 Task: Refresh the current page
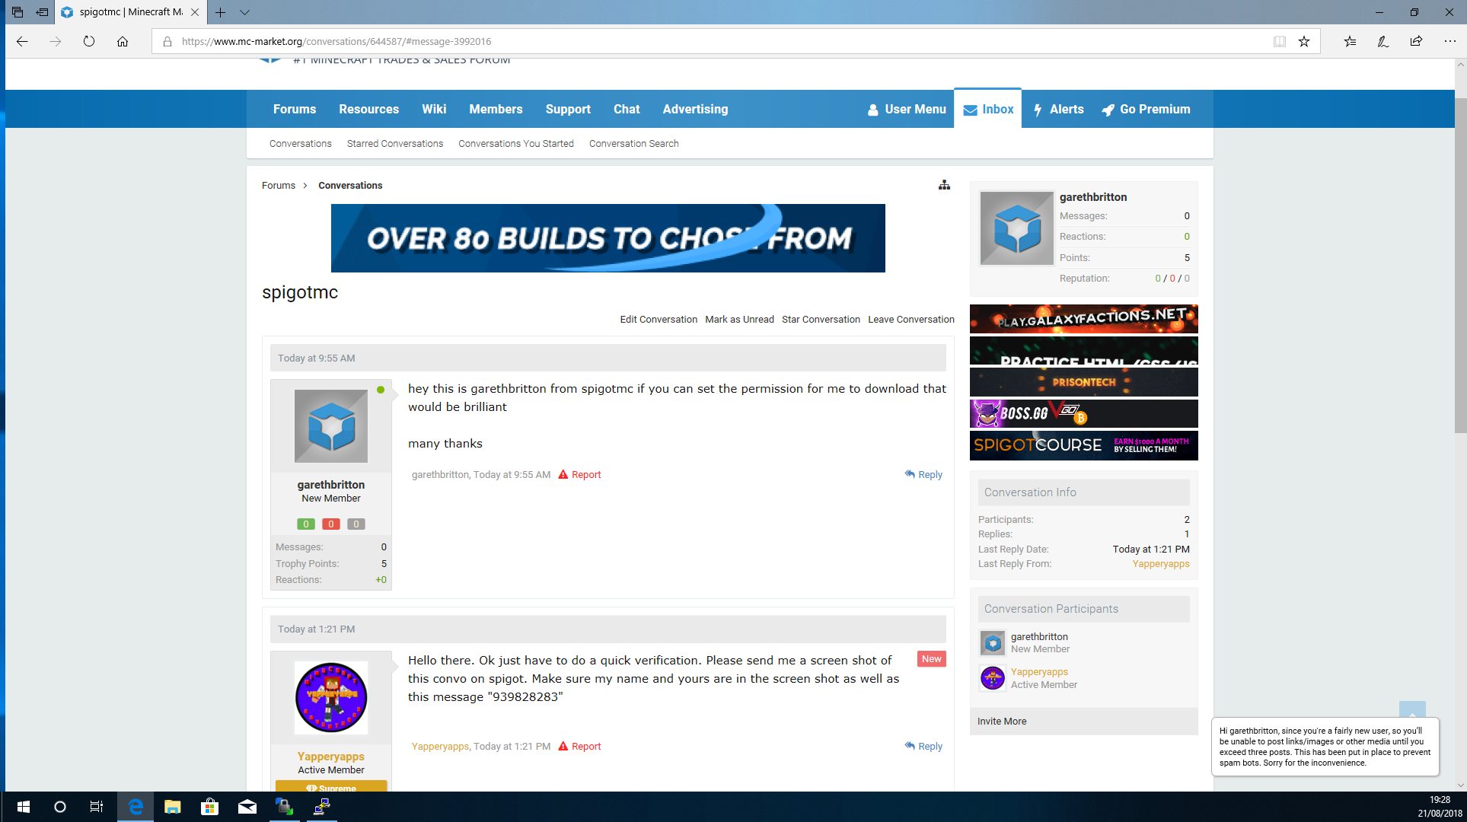tap(89, 41)
